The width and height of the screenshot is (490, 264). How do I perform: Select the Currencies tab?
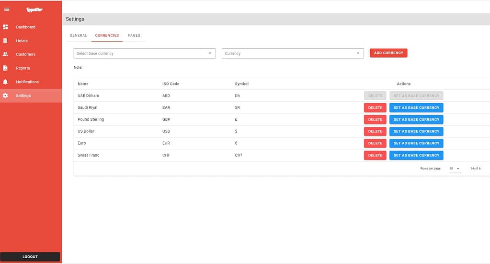pos(107,35)
